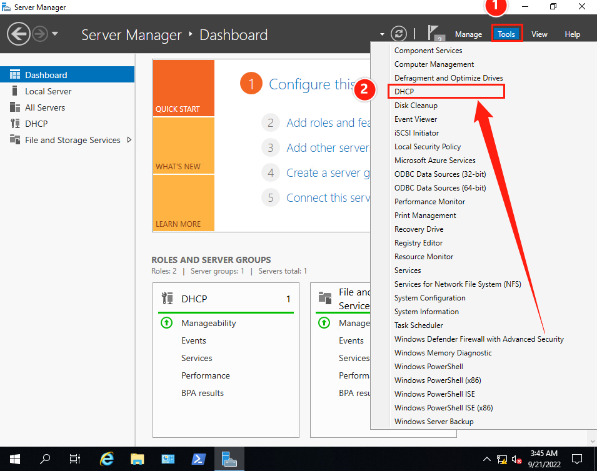597x471 pixels.
Task: Open the navigation history dropdown arrow
Action: tap(55, 34)
